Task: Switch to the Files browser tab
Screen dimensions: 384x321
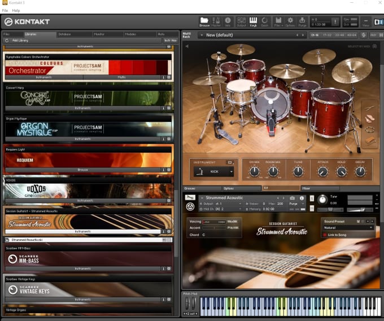Action: click(x=13, y=34)
